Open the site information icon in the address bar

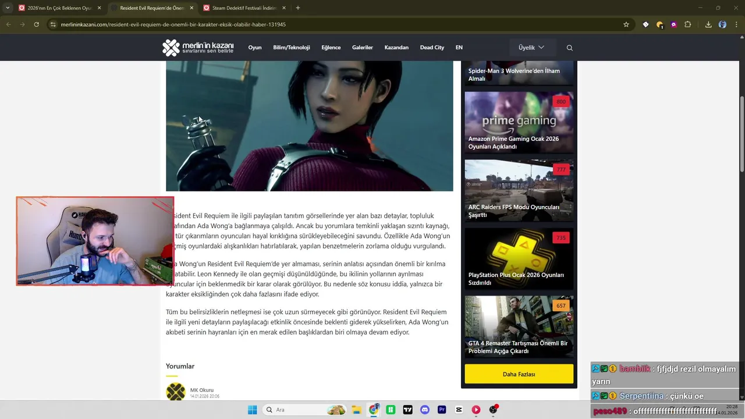click(x=53, y=24)
